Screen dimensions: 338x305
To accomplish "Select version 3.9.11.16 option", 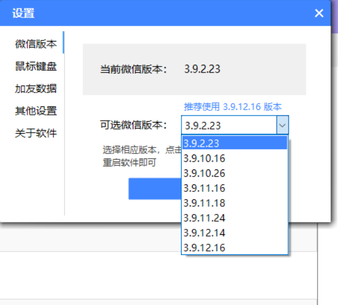I will [234, 188].
